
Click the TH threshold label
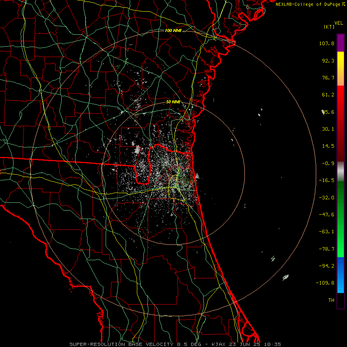point(331,300)
